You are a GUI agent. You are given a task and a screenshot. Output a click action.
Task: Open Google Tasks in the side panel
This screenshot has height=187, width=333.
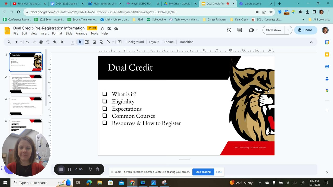[327, 66]
